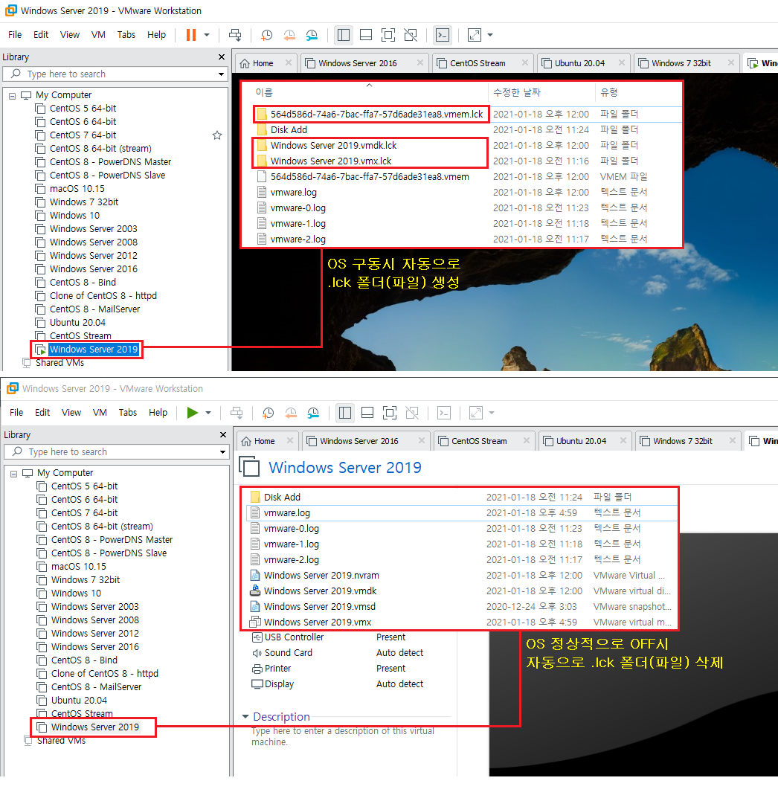778x801 pixels.
Task: Open VM menu in top window
Action: [x=98, y=35]
